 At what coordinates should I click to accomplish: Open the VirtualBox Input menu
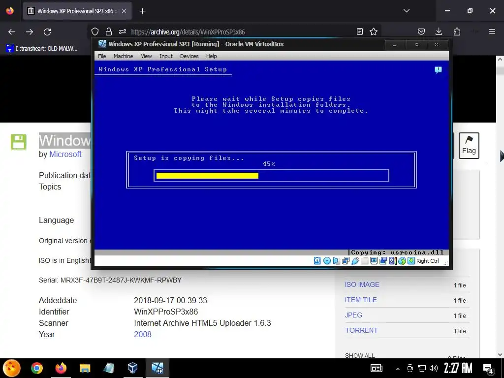(x=166, y=56)
